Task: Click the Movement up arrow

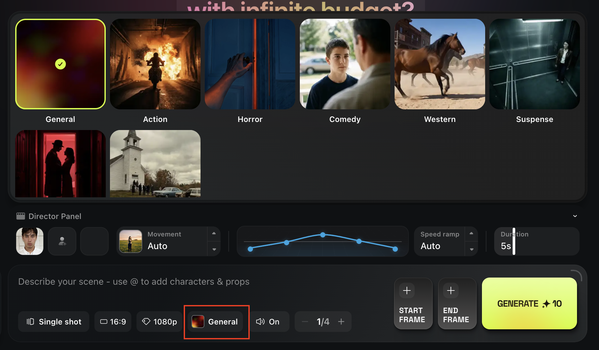Action: (x=214, y=234)
